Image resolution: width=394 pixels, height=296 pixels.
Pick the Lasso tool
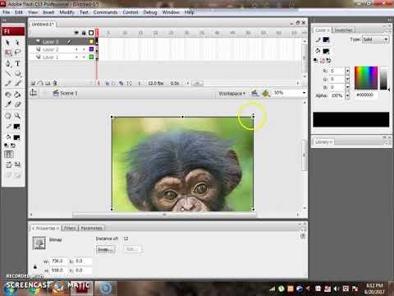pos(18,52)
